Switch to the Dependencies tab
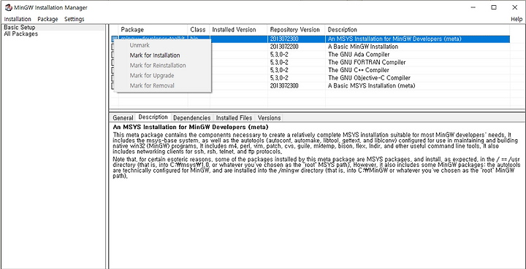This screenshot has height=269, width=526. point(192,118)
